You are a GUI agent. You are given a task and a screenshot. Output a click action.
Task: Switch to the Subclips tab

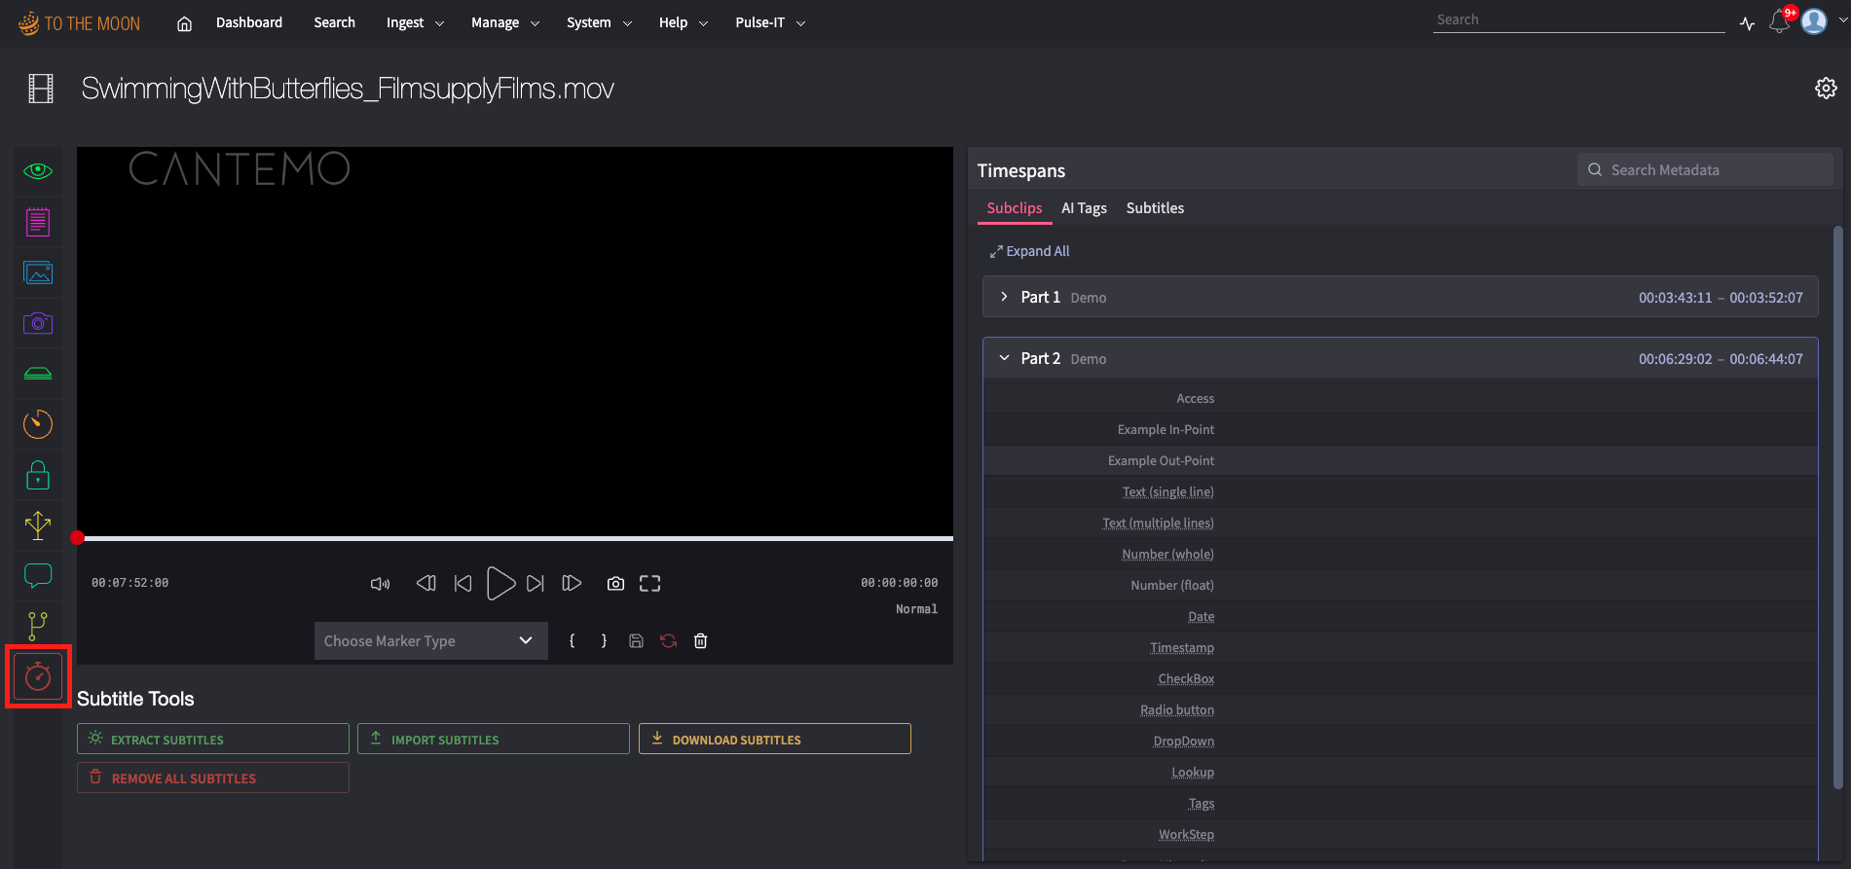1015,208
